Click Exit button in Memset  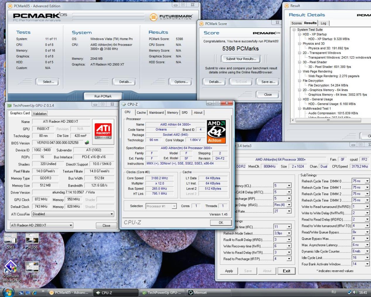click(287, 271)
